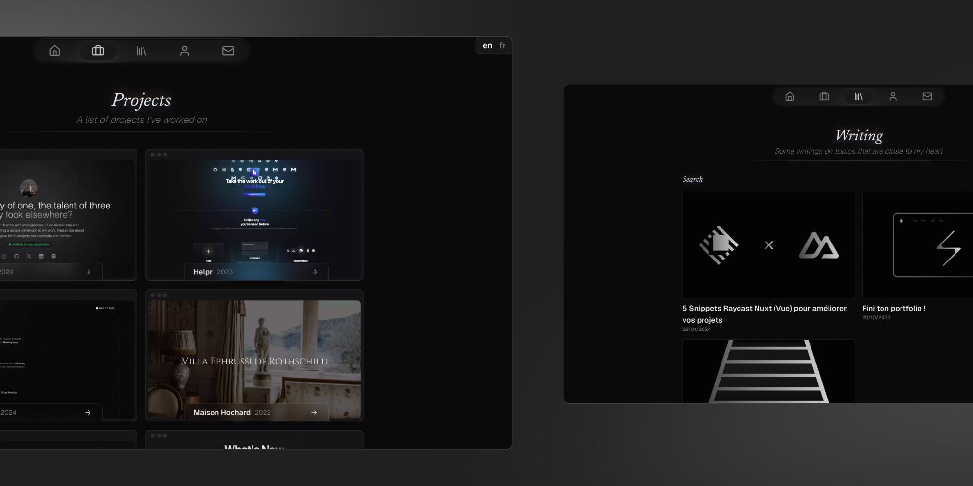Click the arrow next to Helpr 2023
The image size is (973, 486).
pos(314,272)
